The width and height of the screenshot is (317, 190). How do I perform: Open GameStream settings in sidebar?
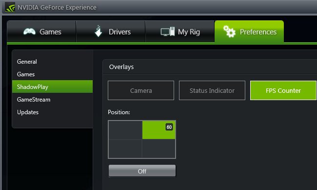[52, 99]
